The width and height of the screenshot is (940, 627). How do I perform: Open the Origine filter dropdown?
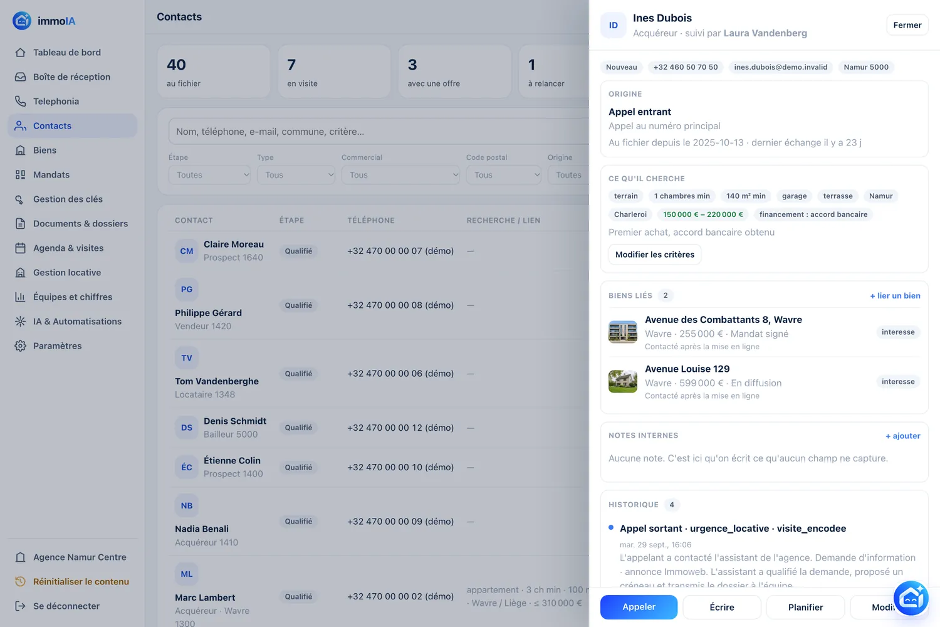coord(568,175)
